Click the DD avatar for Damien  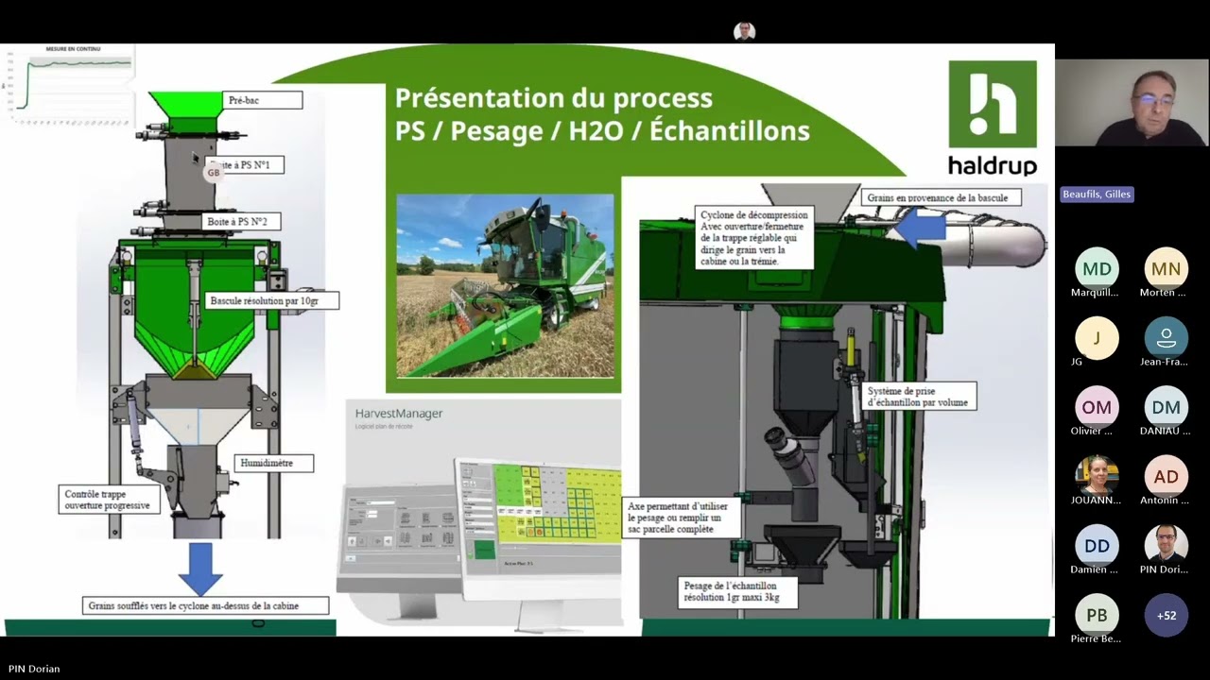(x=1097, y=546)
